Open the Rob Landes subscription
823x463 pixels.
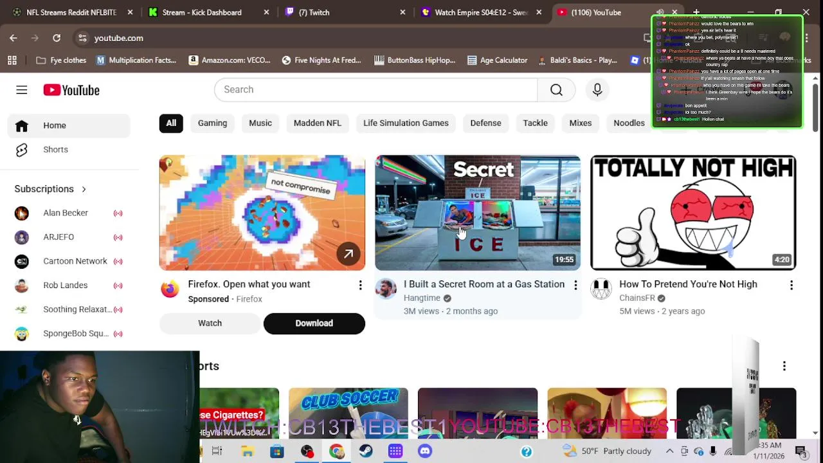[69, 286]
